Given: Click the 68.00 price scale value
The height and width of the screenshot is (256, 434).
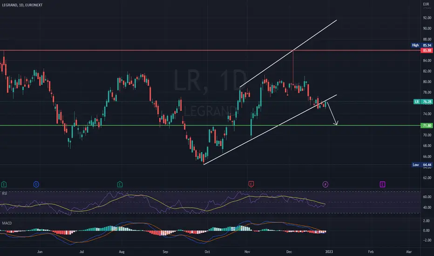Looking at the screenshot, I should [x=427, y=146].
